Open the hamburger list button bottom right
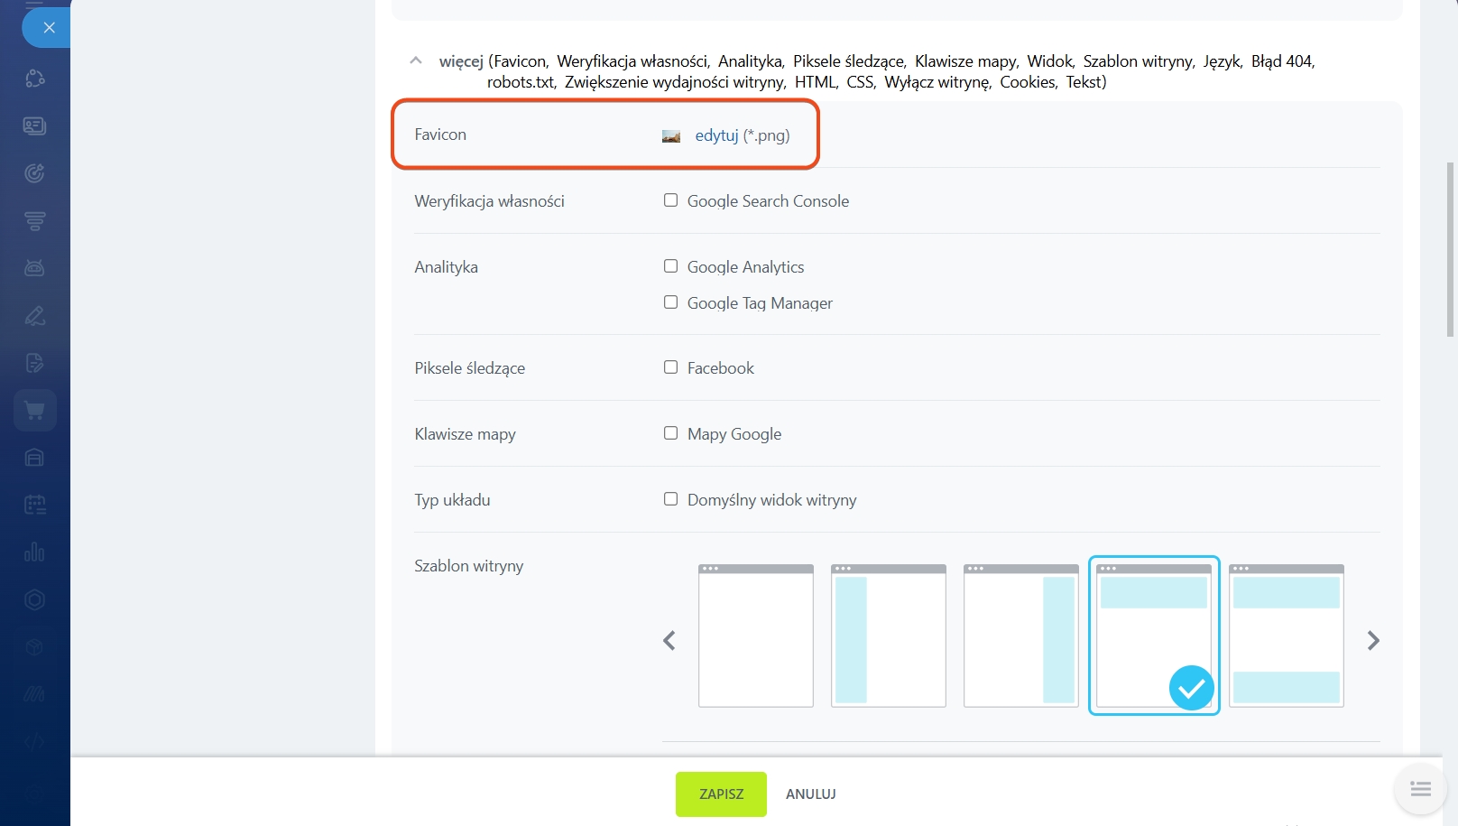1458x826 pixels. [x=1420, y=790]
